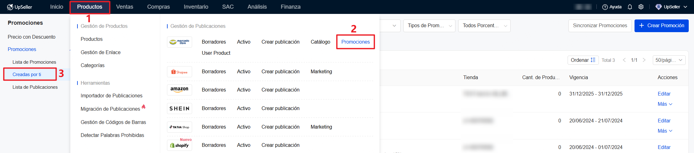Open the Productos top menu
Image resolution: width=694 pixels, height=153 pixels.
click(x=90, y=7)
